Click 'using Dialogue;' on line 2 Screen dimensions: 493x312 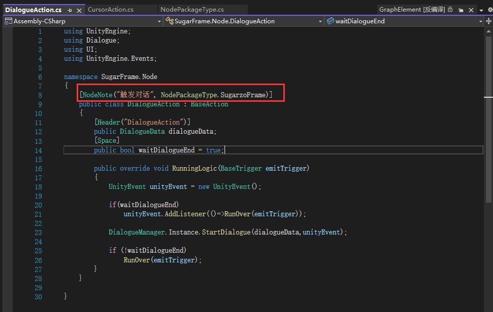click(x=91, y=40)
